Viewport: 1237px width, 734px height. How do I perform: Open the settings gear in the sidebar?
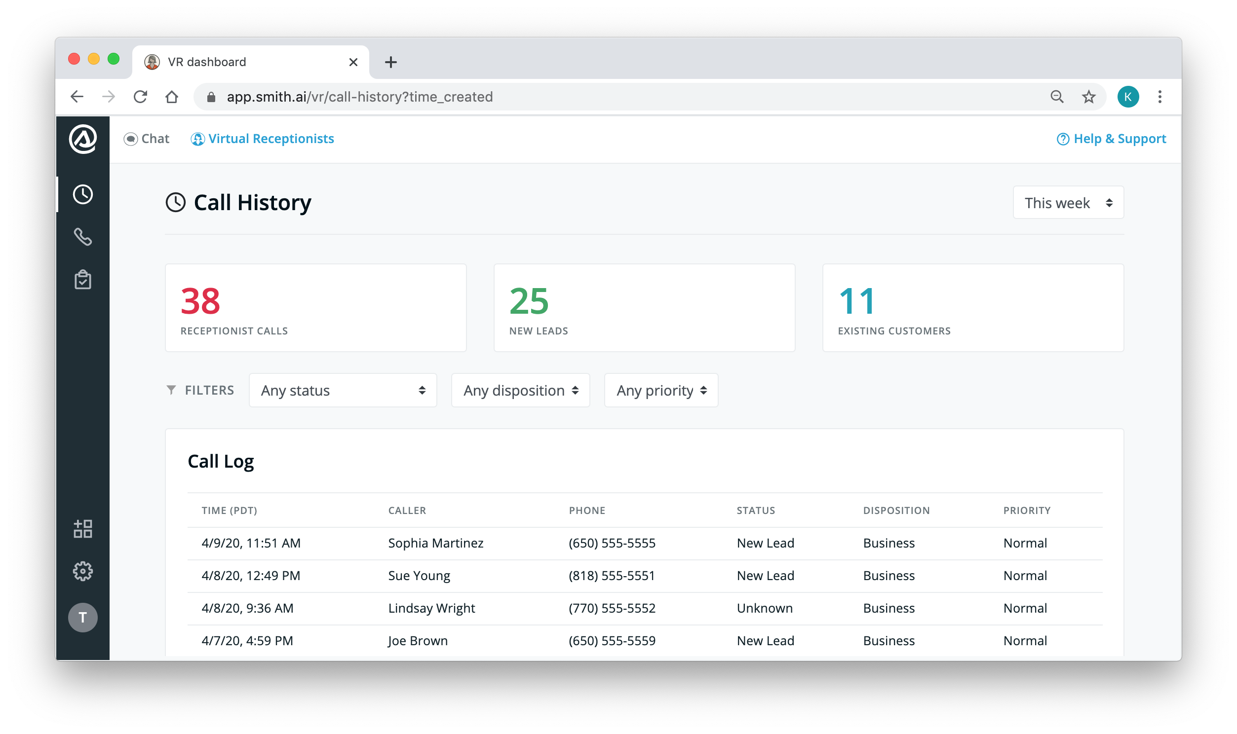point(82,571)
